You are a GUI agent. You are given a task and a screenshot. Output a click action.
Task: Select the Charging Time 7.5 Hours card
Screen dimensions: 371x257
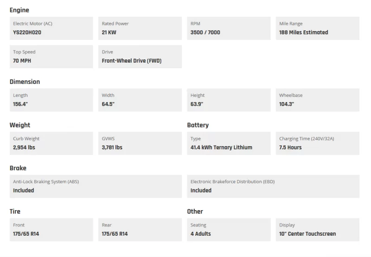coord(317,143)
